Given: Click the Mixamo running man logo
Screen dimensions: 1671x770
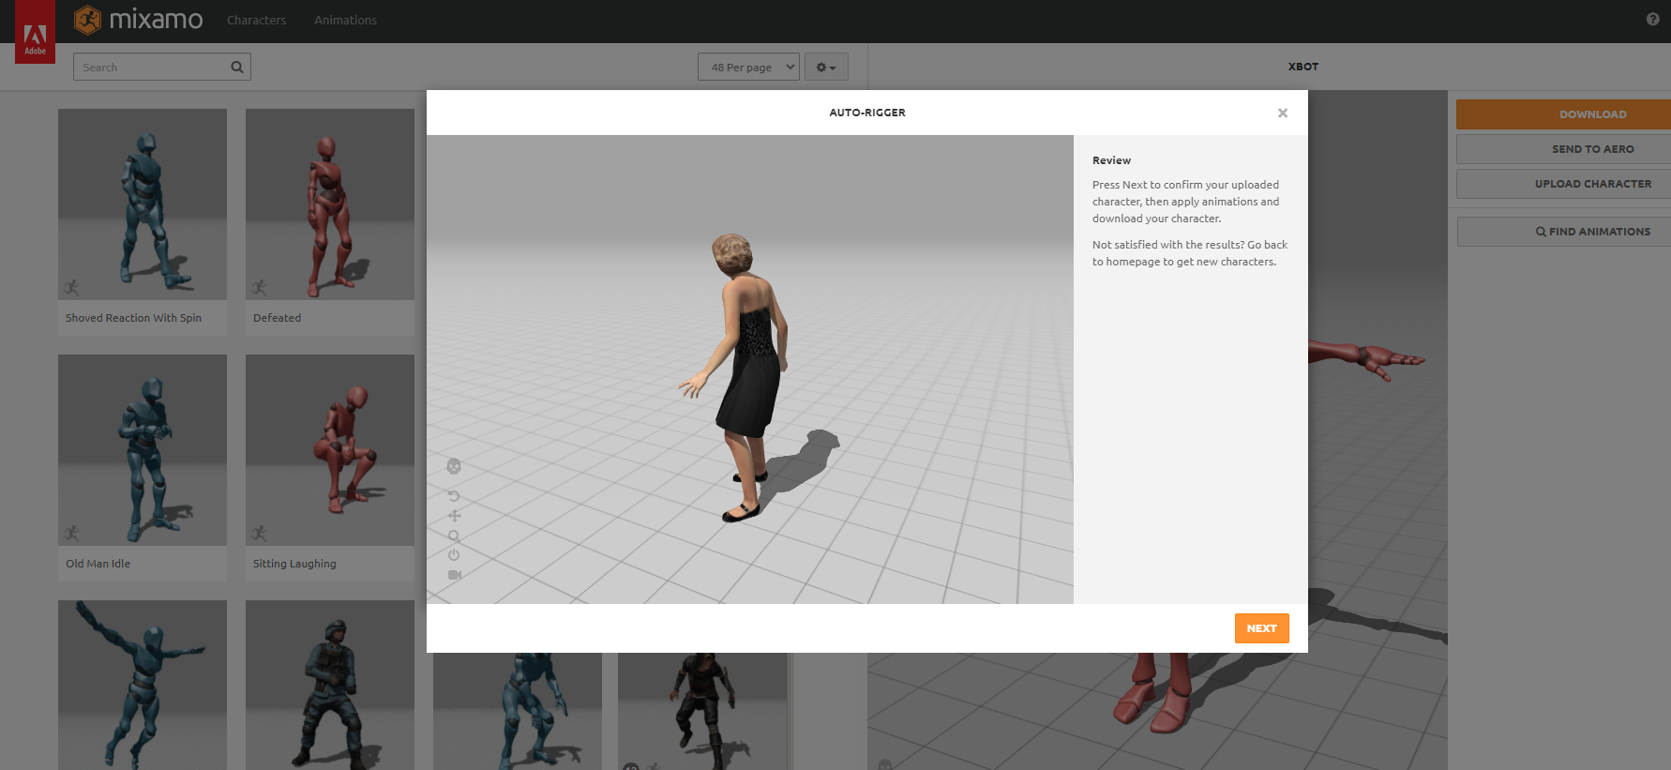Looking at the screenshot, I should point(87,20).
